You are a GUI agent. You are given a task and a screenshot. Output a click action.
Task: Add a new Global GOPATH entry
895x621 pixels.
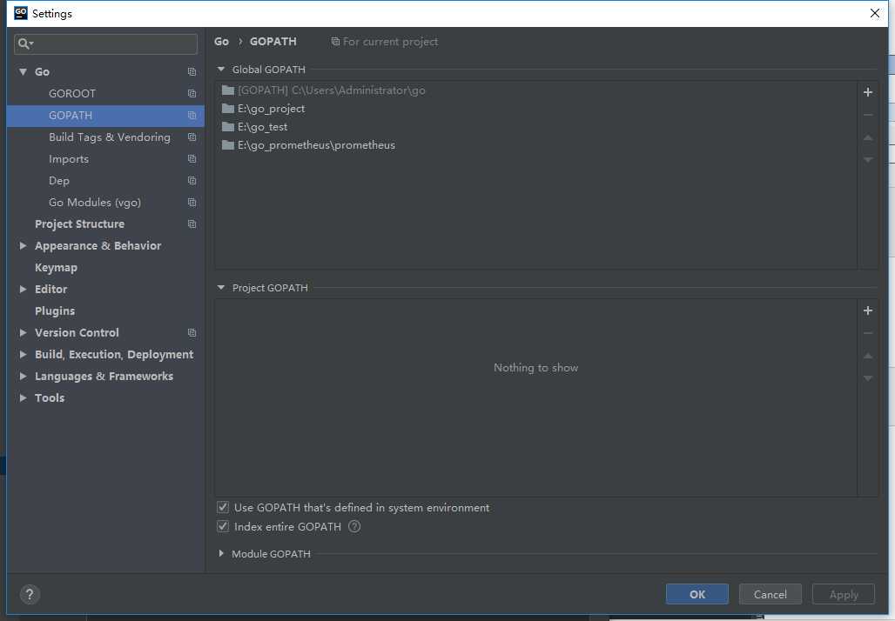(x=868, y=92)
